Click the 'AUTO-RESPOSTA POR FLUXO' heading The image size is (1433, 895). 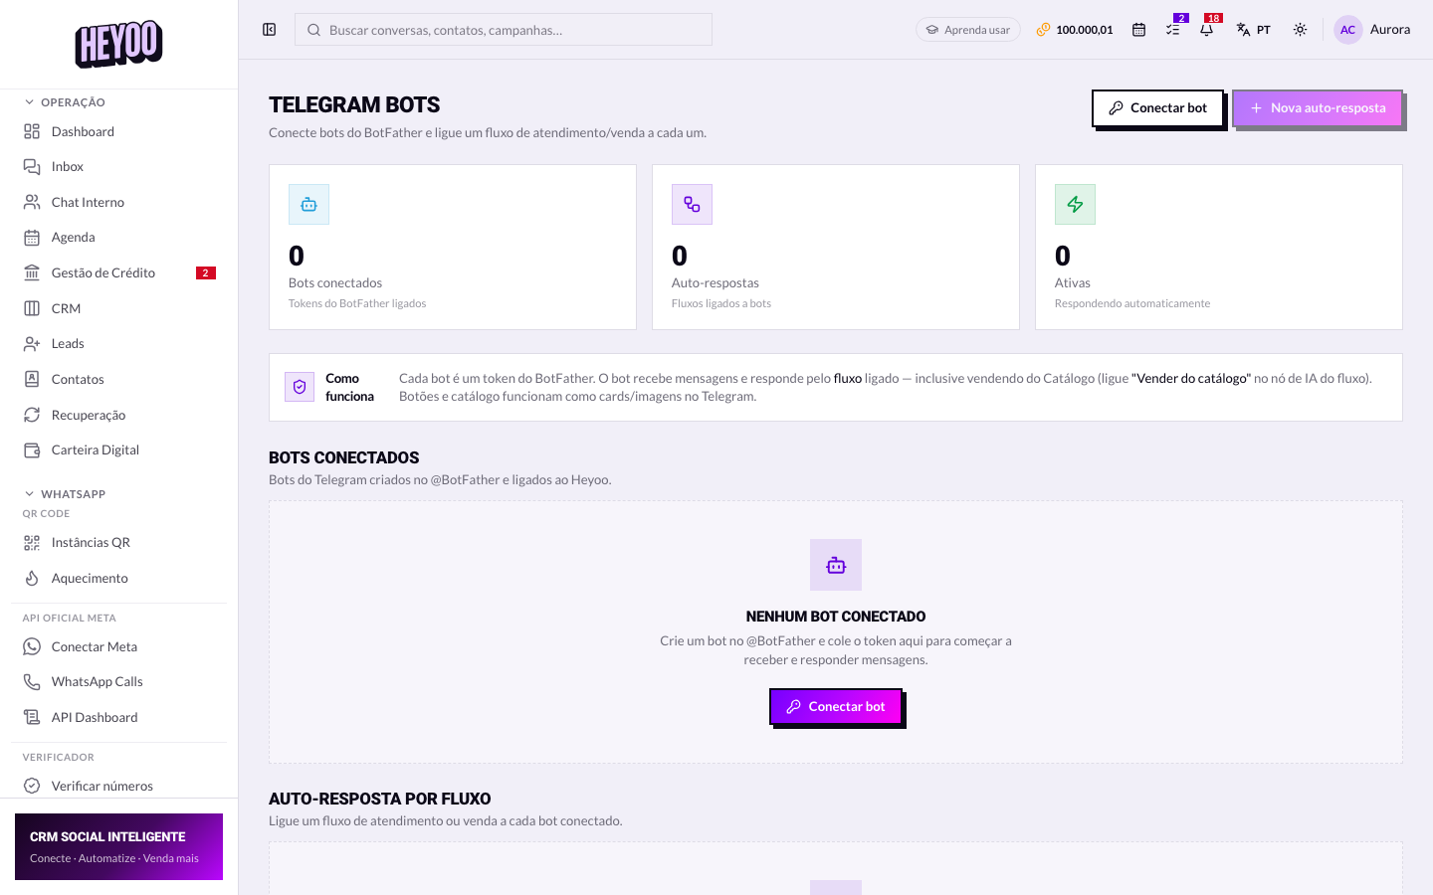[380, 799]
